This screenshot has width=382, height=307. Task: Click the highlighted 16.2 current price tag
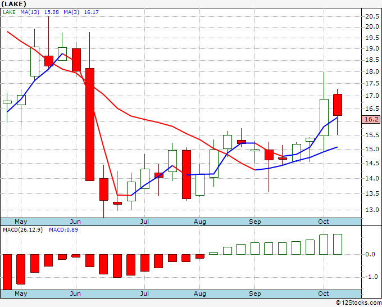coord(371,120)
